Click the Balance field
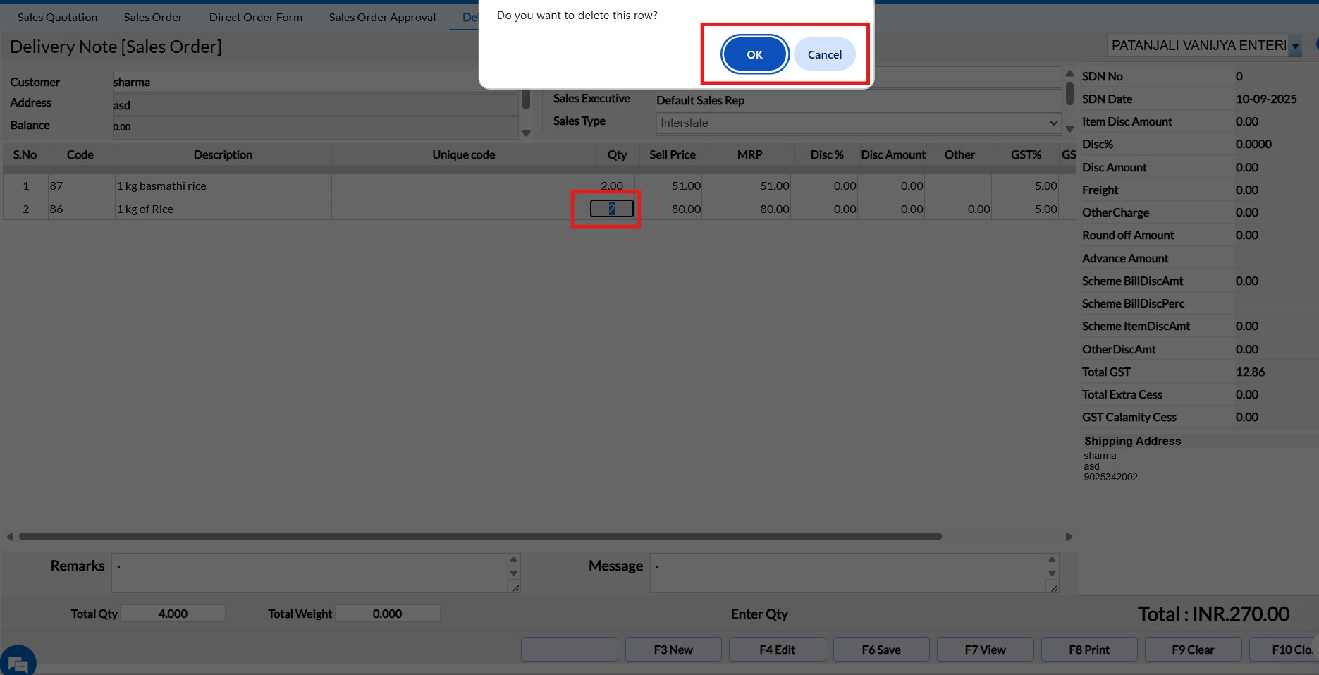This screenshot has height=675, width=1319. (x=315, y=128)
